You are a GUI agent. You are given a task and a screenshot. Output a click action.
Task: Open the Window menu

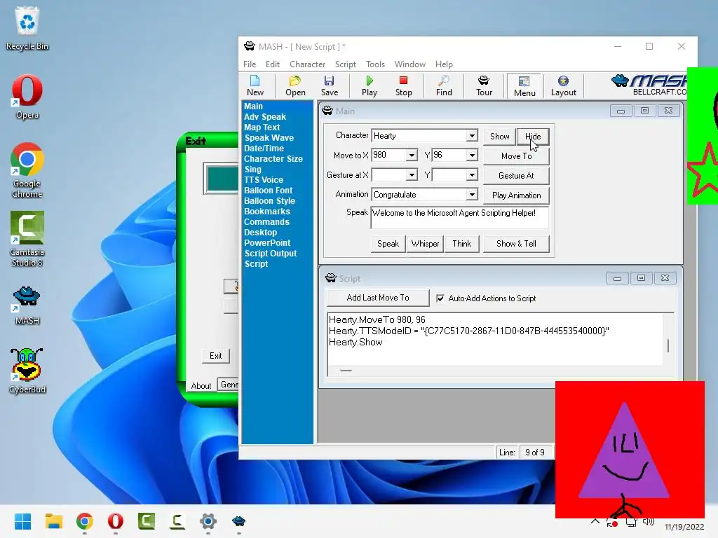pos(409,64)
